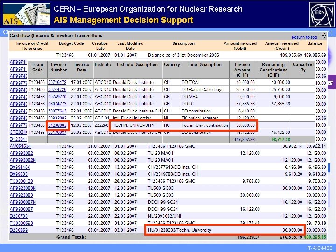Image resolution: width=336 pixels, height=252 pixels.
Task: Open reference B250869
Action: (x=19, y=230)
